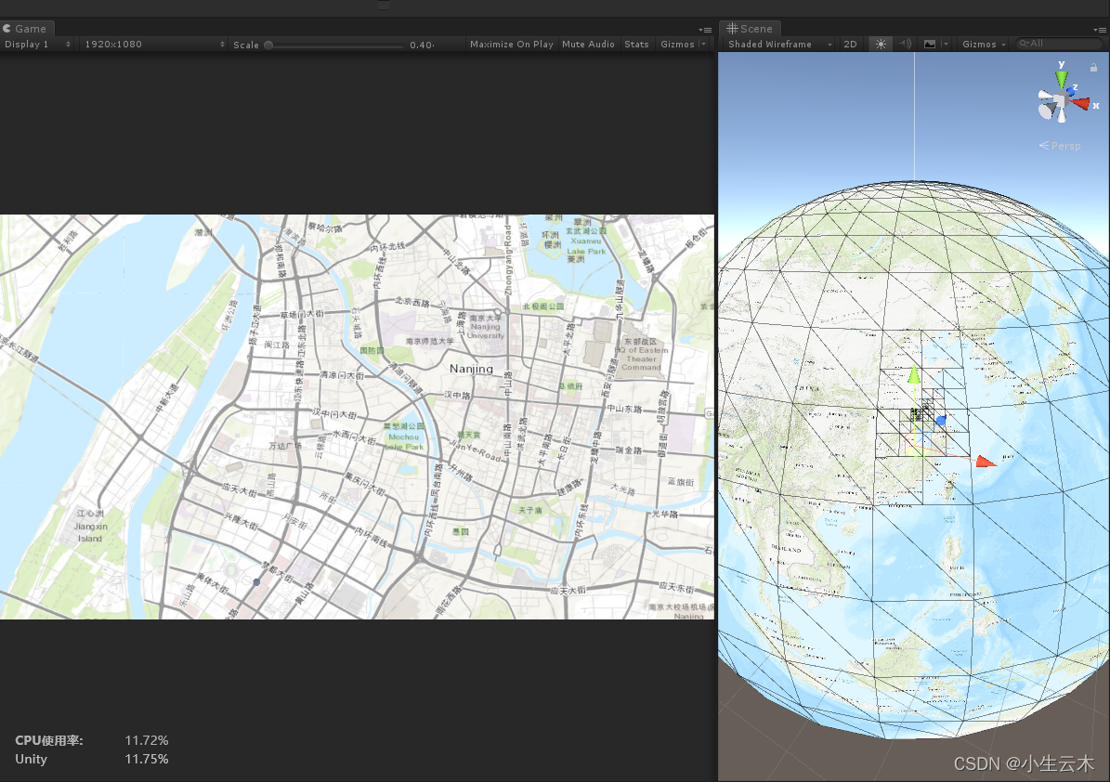The height and width of the screenshot is (782, 1110).
Task: Open the Display 1 dropdown
Action: click(x=37, y=44)
